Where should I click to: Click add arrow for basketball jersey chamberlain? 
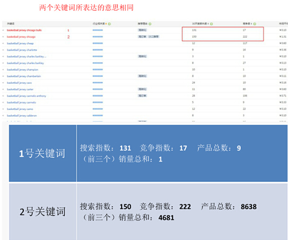click(3, 76)
